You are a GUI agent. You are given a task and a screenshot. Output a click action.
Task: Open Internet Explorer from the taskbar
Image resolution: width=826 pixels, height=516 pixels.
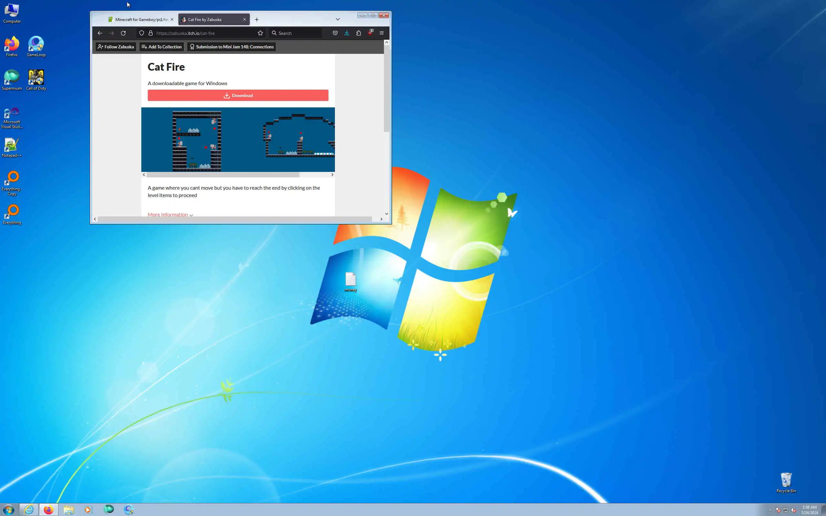tap(29, 510)
